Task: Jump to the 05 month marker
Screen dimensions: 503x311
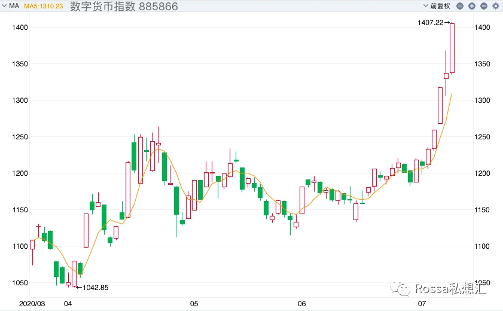Action: pos(194,304)
